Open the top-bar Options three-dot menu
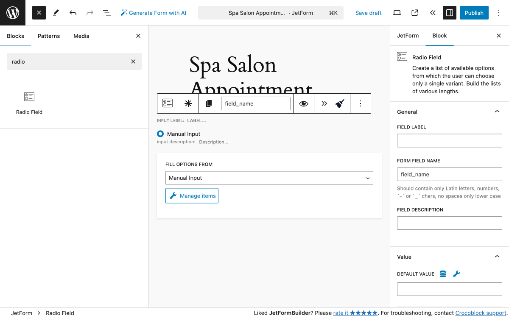The height and width of the screenshot is (318, 509). (499, 13)
